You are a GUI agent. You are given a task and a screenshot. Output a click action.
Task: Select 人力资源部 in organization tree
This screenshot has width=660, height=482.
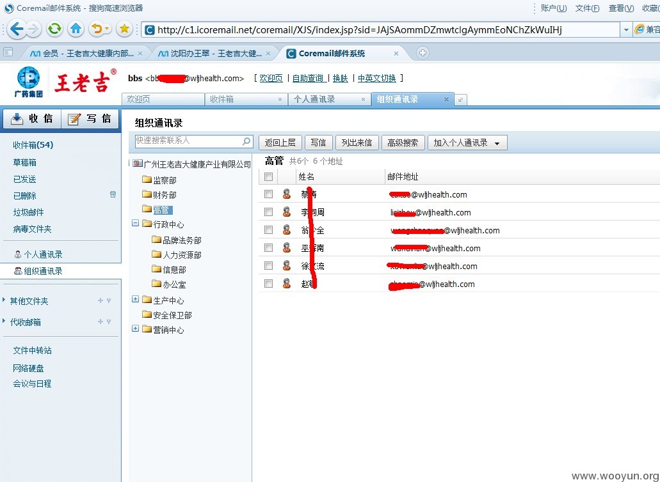182,254
